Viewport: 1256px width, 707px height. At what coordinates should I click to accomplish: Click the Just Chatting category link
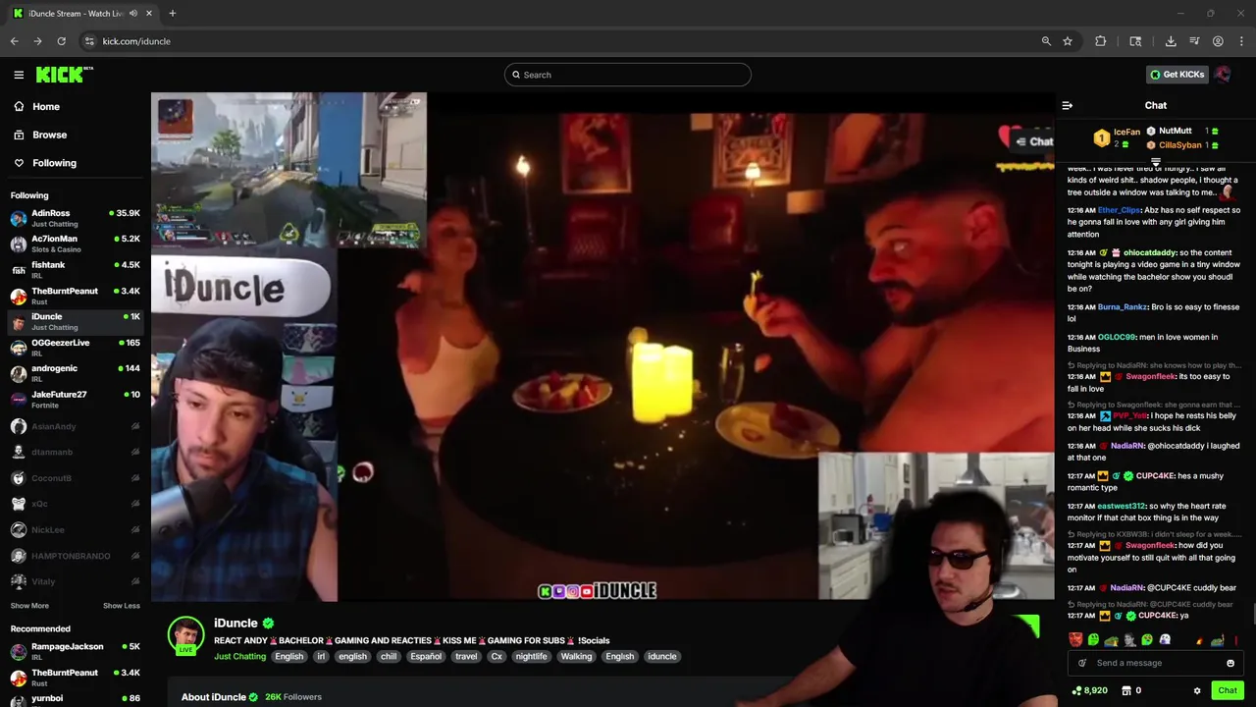[x=239, y=656]
